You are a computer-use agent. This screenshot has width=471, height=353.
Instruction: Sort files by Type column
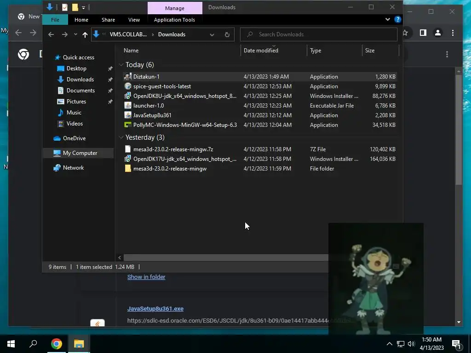(316, 51)
